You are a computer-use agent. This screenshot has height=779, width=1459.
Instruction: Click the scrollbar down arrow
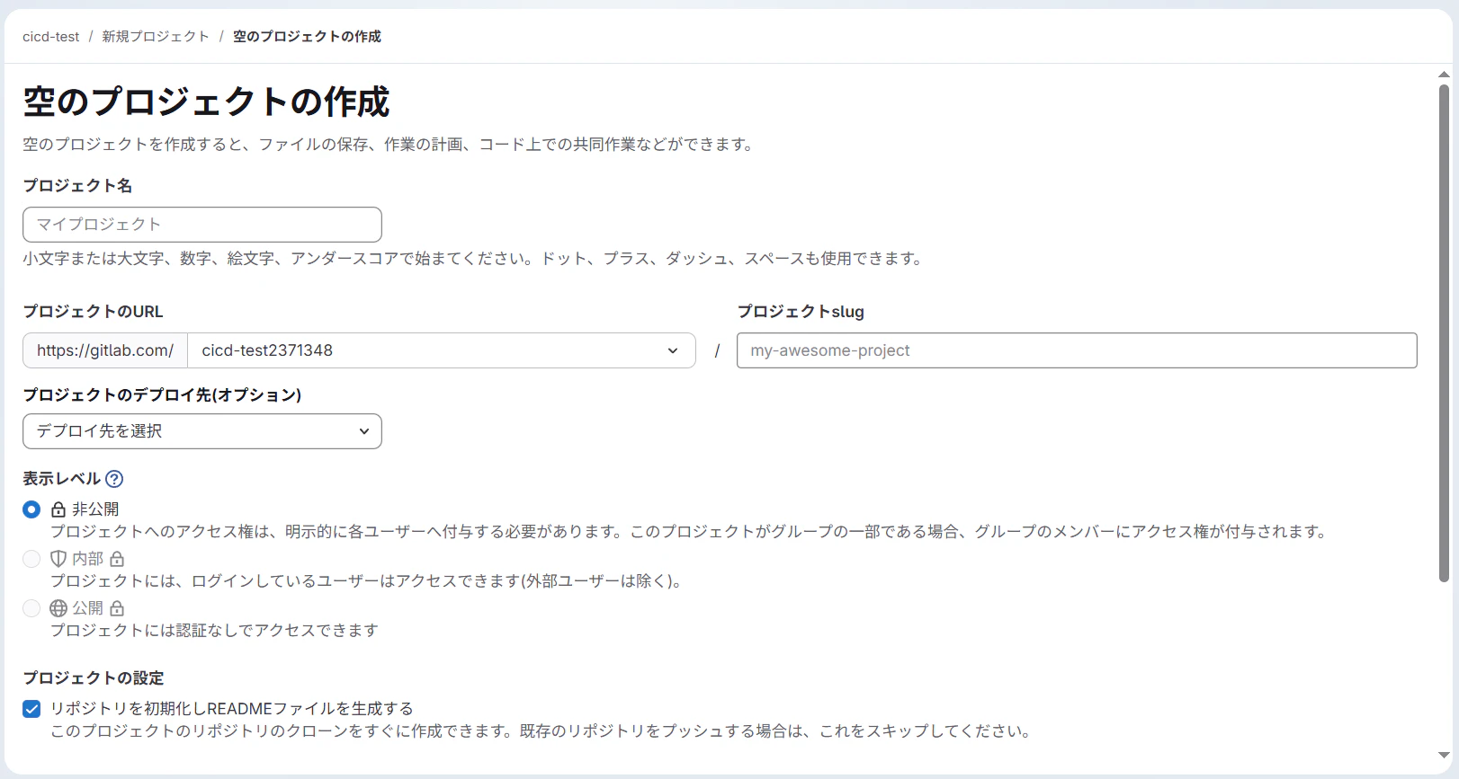coord(1444,756)
